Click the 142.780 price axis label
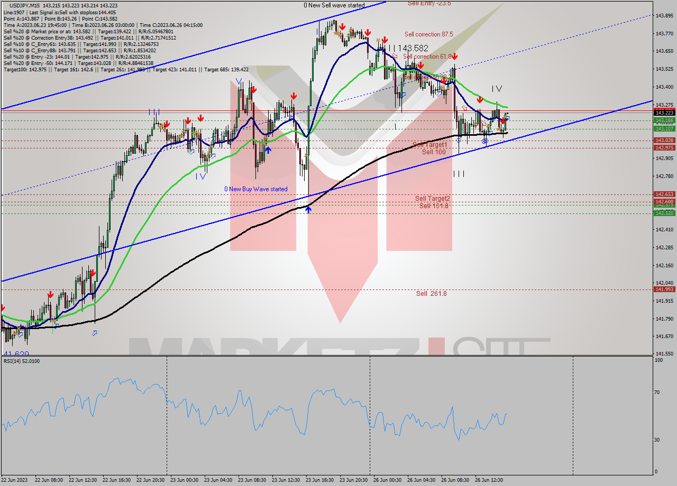This screenshot has width=677, height=486. pyautogui.click(x=664, y=176)
